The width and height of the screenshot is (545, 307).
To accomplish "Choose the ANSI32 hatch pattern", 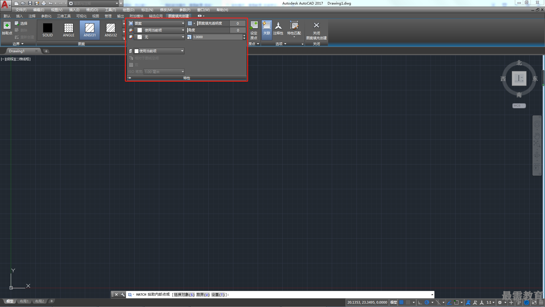I will (111, 30).
